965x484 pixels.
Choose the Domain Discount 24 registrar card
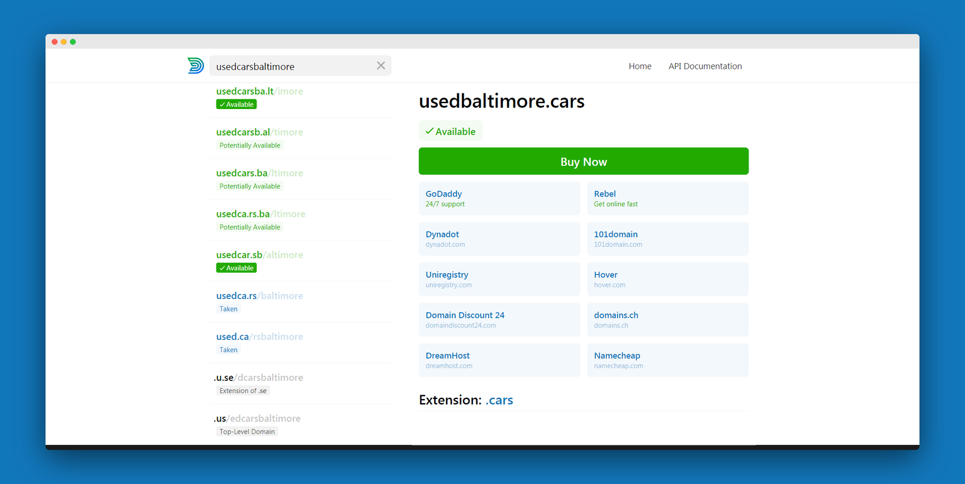pyautogui.click(x=499, y=319)
